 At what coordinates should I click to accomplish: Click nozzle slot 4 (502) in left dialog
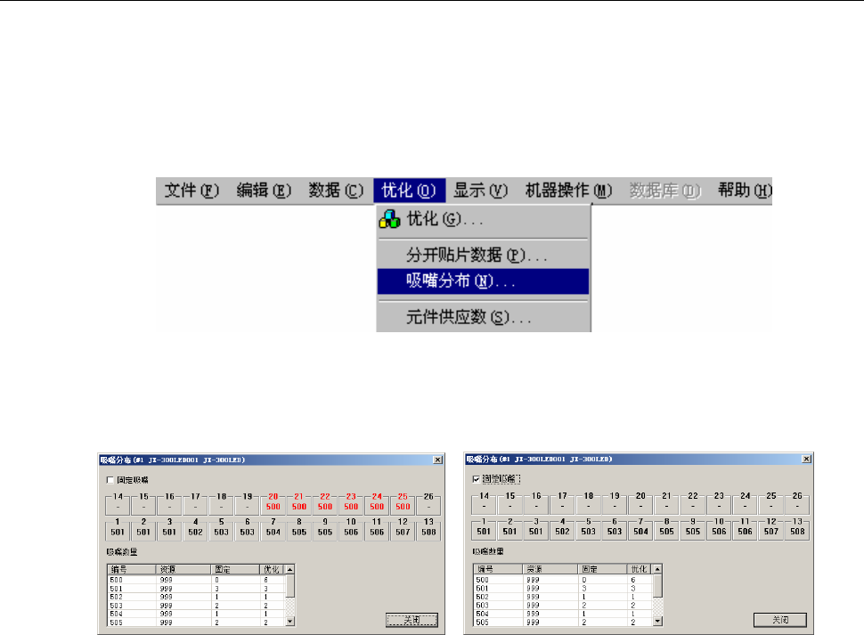(x=196, y=528)
